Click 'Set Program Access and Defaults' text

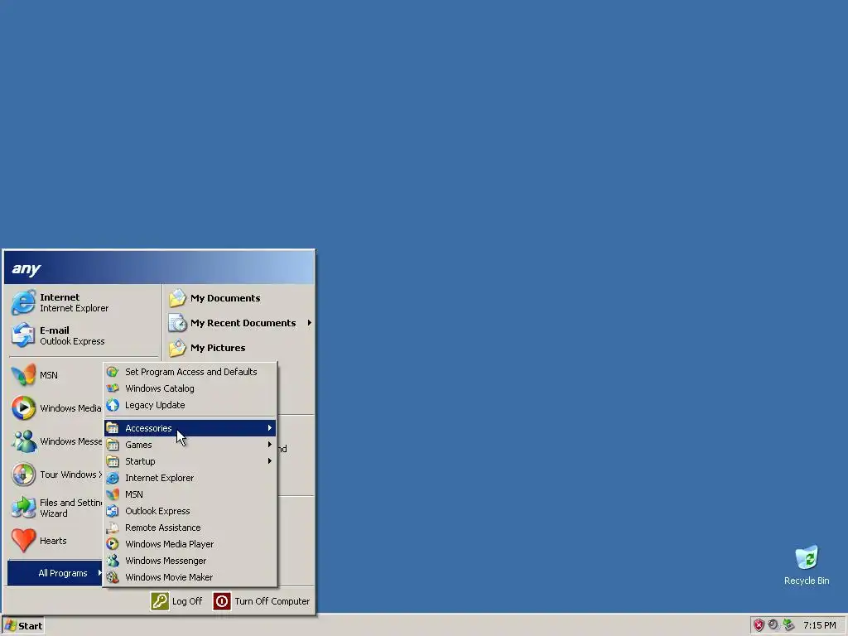(191, 372)
